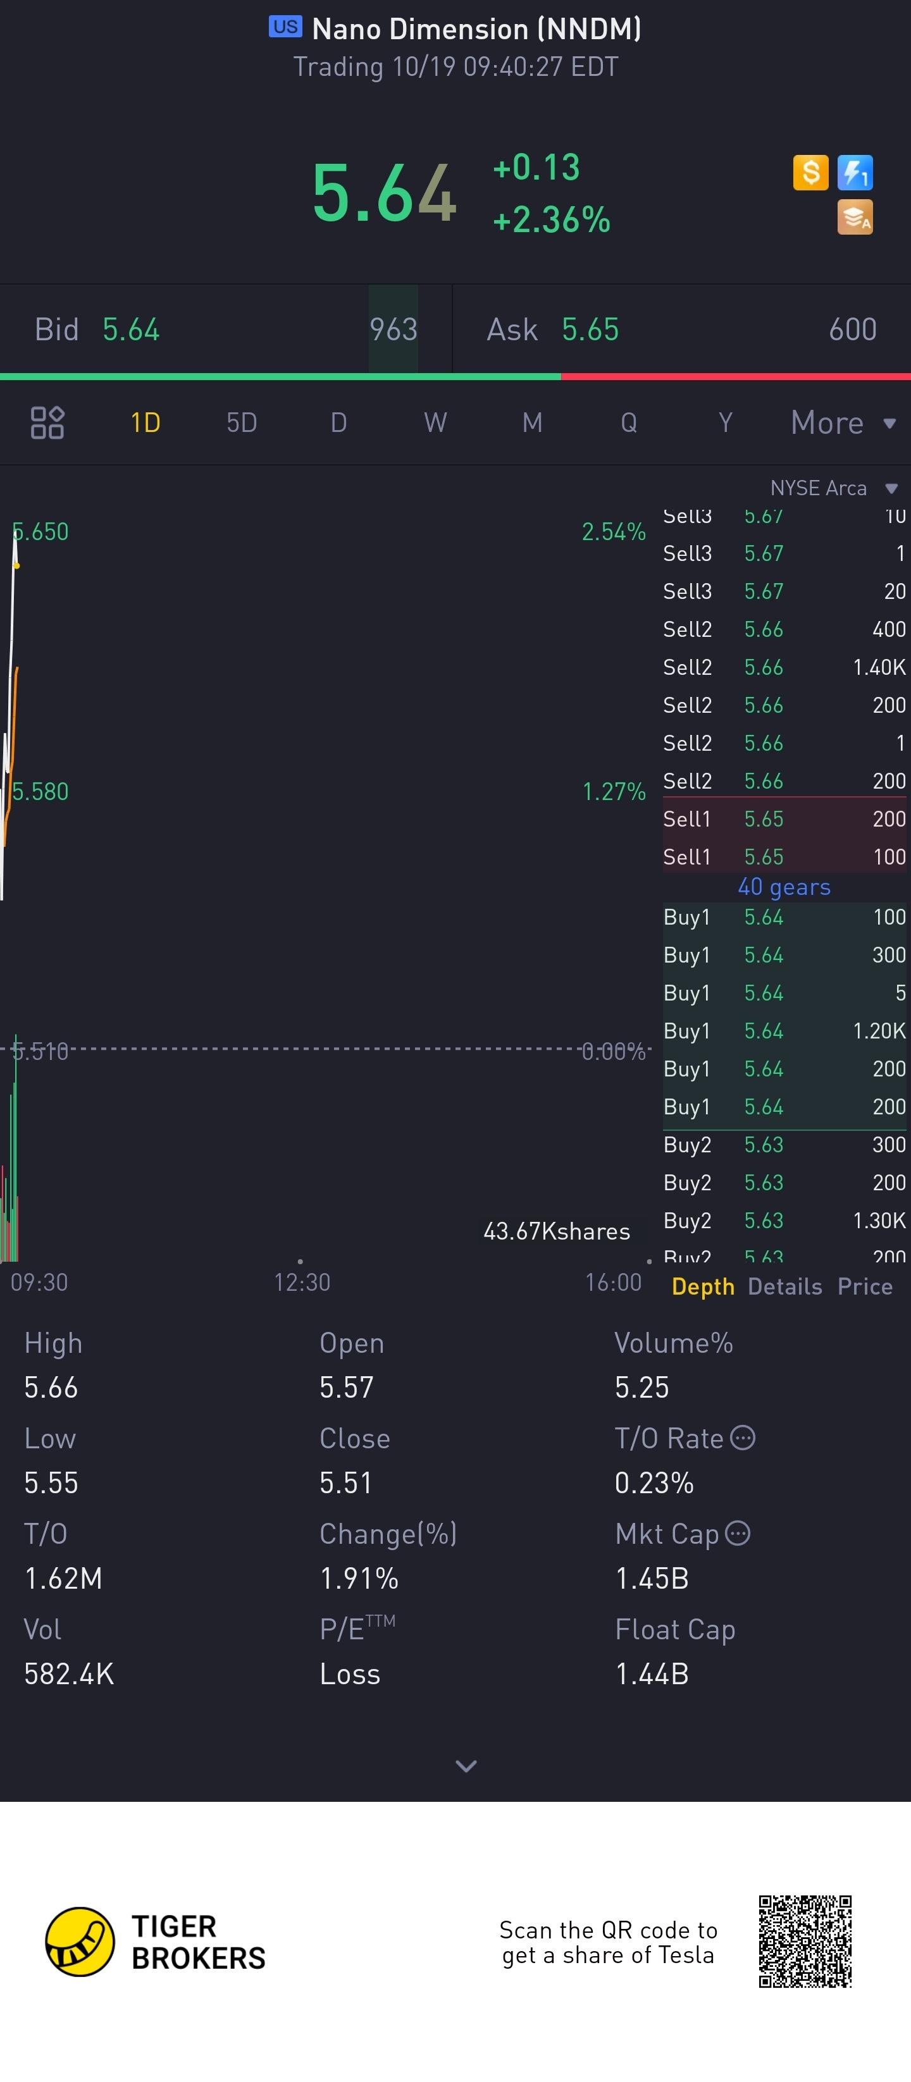Image resolution: width=911 pixels, height=2082 pixels.
Task: Select Sell2 5.66 row with 1.40K
Action: tap(784, 667)
